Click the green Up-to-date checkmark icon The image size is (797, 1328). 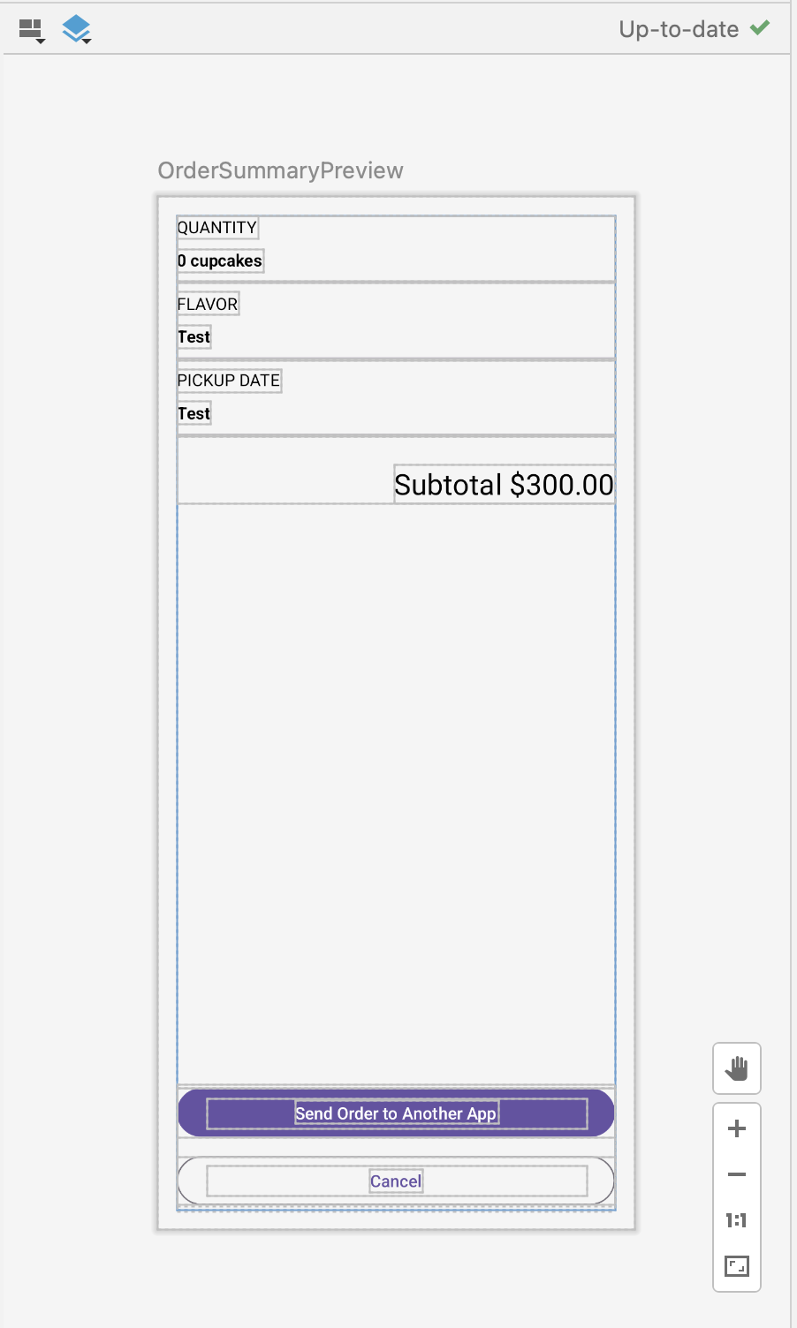pyautogui.click(x=759, y=28)
